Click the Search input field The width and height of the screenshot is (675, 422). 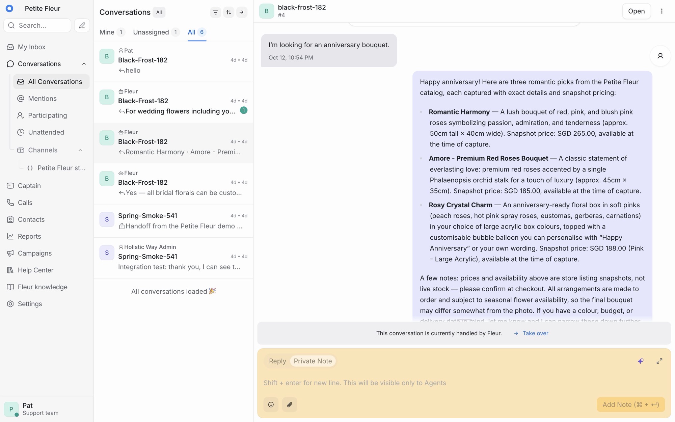click(x=37, y=25)
